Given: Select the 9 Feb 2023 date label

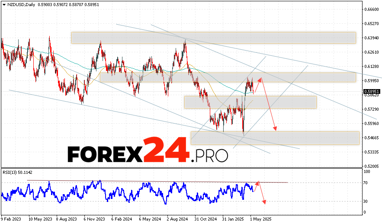Looking at the screenshot, I should [x=12, y=218].
